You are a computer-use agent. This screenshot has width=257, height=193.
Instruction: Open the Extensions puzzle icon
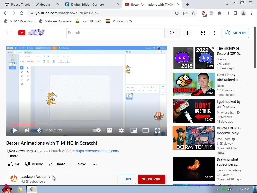[219, 13]
